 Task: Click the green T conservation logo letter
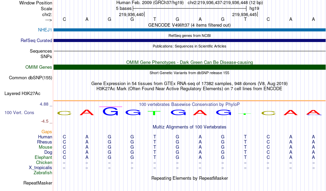click(154, 113)
